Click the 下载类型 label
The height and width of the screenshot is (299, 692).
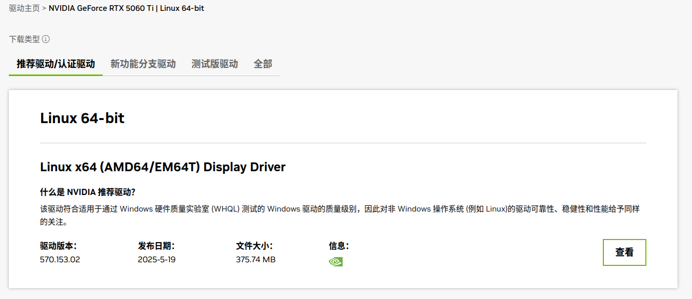pos(24,39)
